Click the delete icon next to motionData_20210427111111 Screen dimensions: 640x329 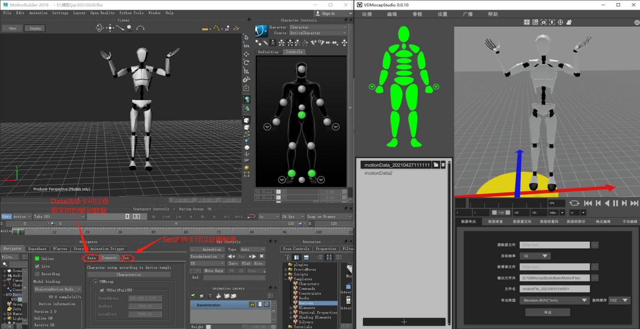(x=443, y=165)
